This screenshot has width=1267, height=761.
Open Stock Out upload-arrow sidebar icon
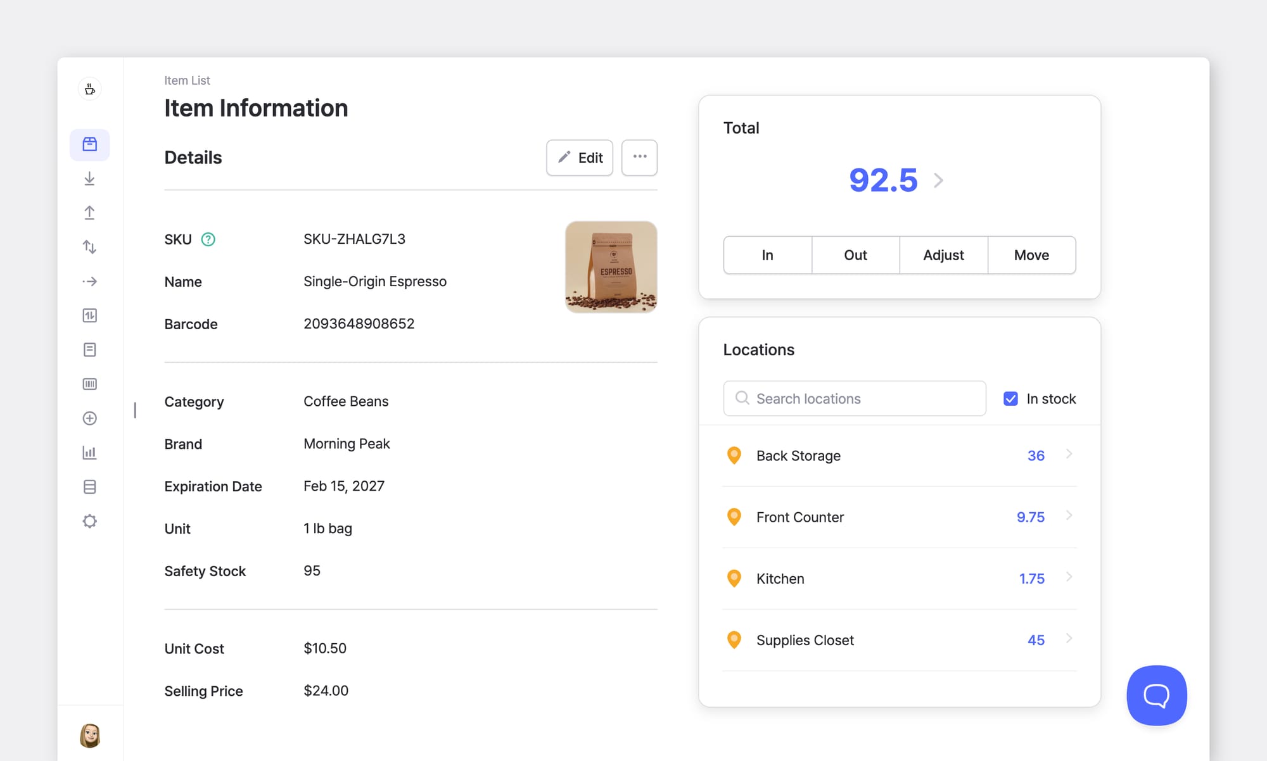(x=90, y=213)
